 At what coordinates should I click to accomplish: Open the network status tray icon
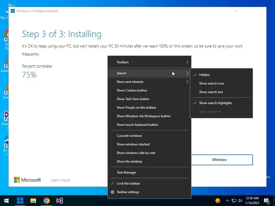234,201
